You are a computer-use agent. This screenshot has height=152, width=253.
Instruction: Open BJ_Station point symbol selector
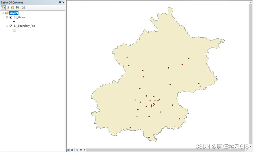tap(14, 21)
